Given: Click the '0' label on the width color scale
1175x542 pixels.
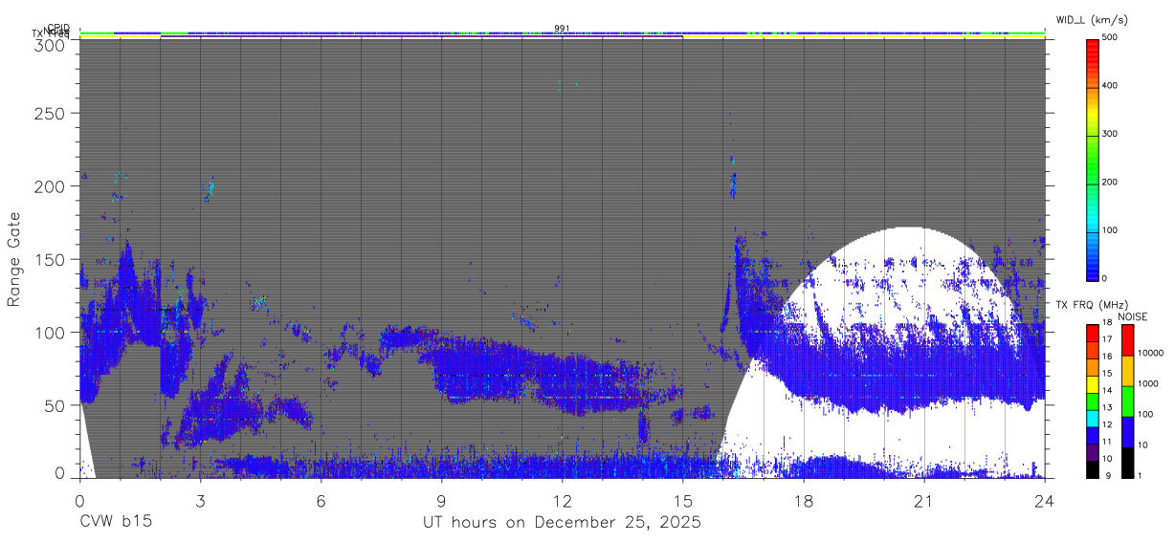Looking at the screenshot, I should [x=1104, y=278].
